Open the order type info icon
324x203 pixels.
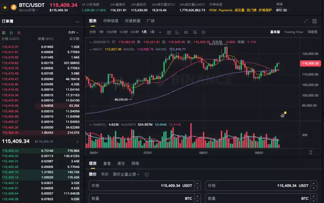[147, 174]
